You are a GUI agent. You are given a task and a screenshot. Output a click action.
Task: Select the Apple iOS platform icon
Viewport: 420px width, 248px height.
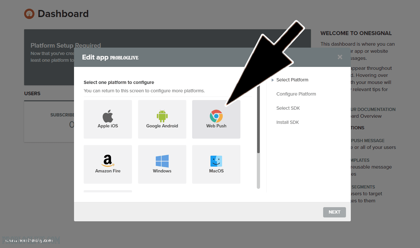[108, 116]
